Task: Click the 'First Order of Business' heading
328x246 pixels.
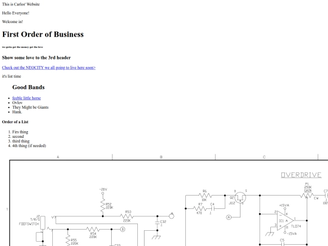Action: pos(43,34)
